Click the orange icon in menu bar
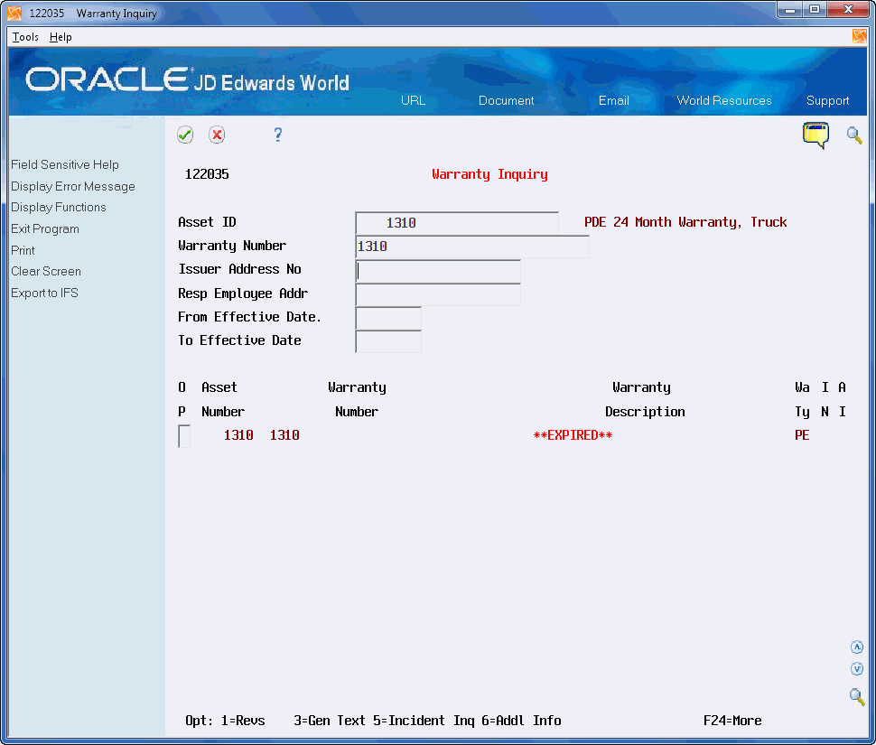Screen dimensions: 876x745 [x=859, y=36]
